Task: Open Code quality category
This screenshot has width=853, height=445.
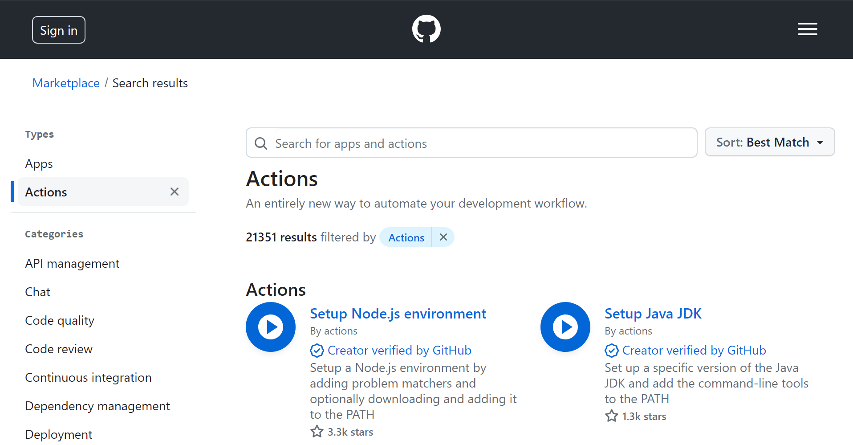Action: point(60,321)
